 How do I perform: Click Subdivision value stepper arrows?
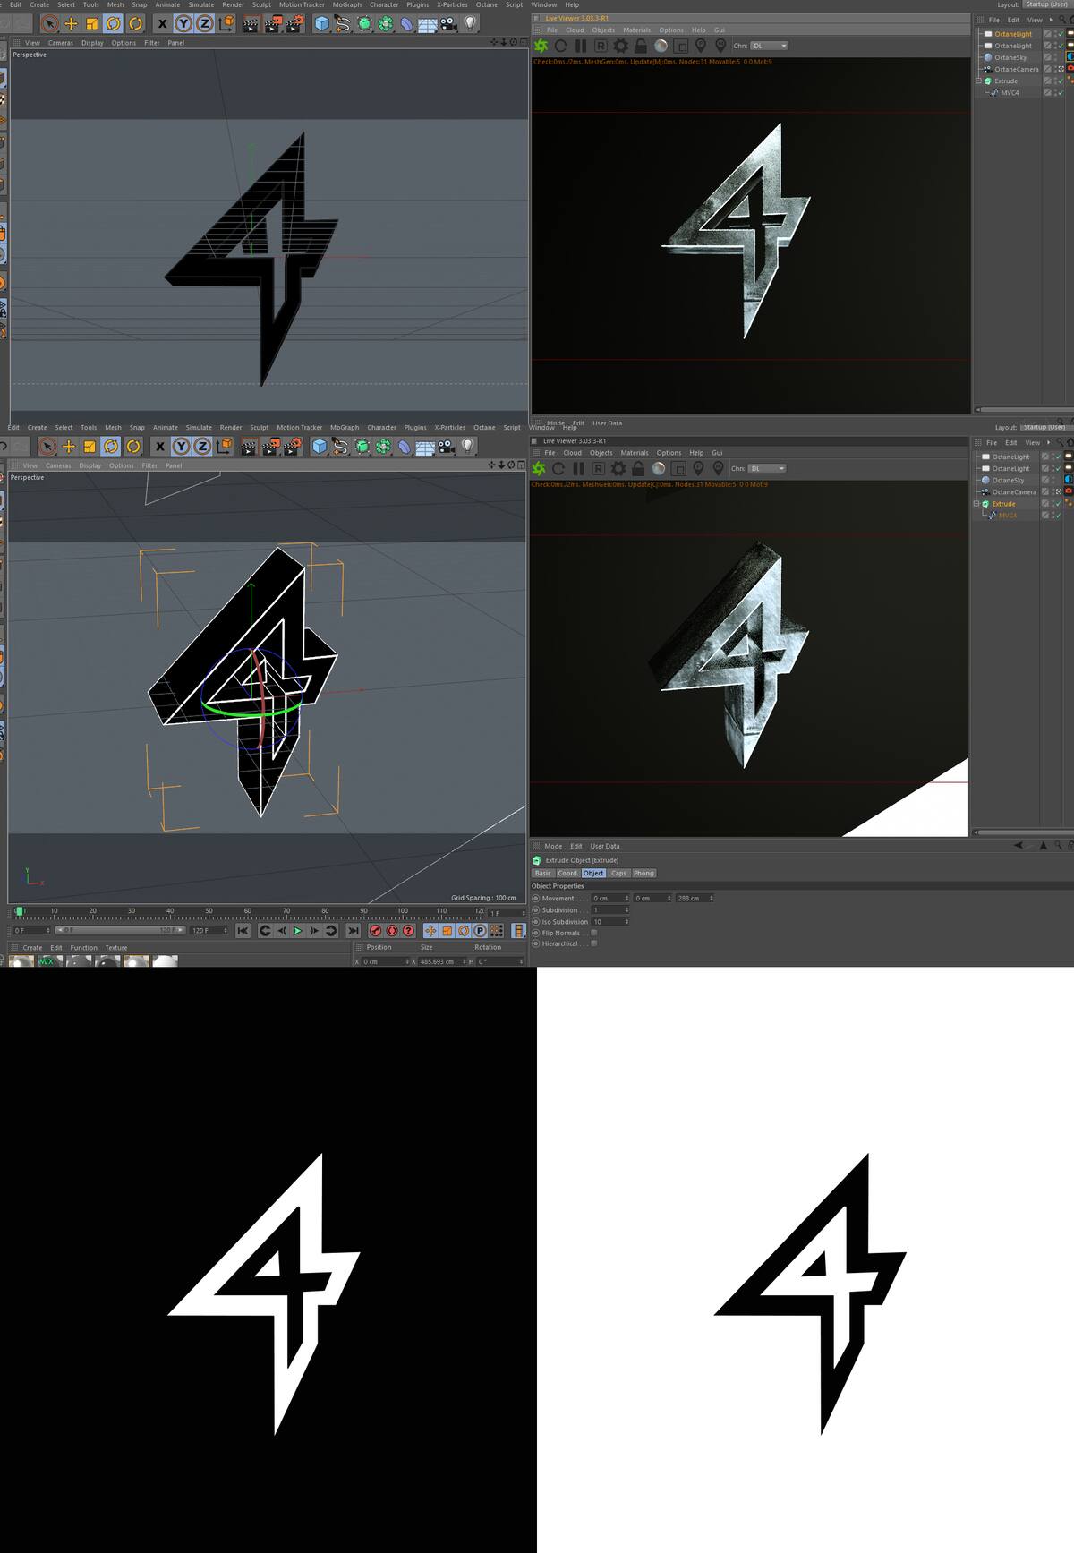pyautogui.click(x=626, y=909)
